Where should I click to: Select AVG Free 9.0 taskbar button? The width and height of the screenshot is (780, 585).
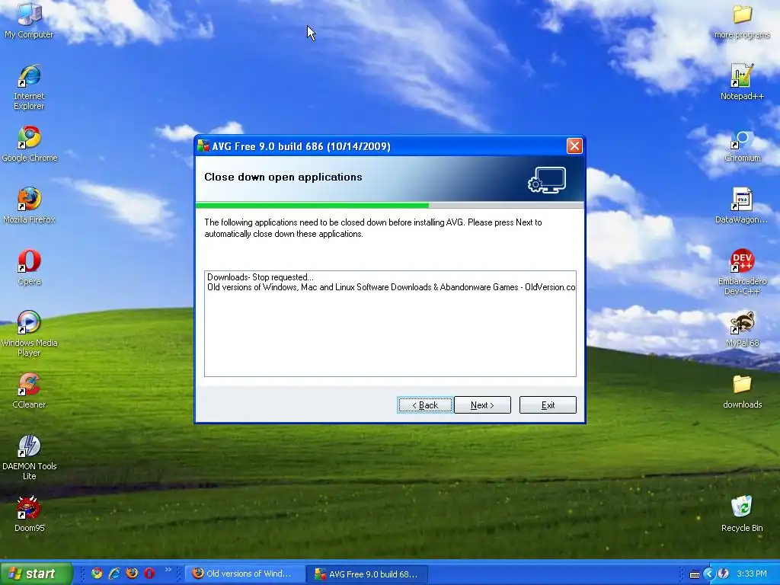tap(366, 574)
